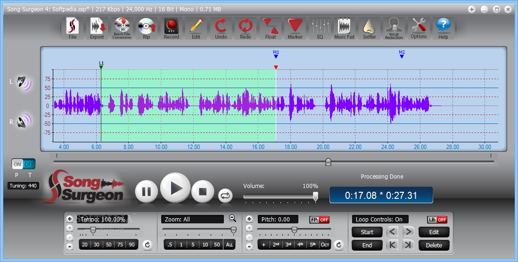Pause playback
This screenshot has width=518, height=262.
click(x=146, y=191)
